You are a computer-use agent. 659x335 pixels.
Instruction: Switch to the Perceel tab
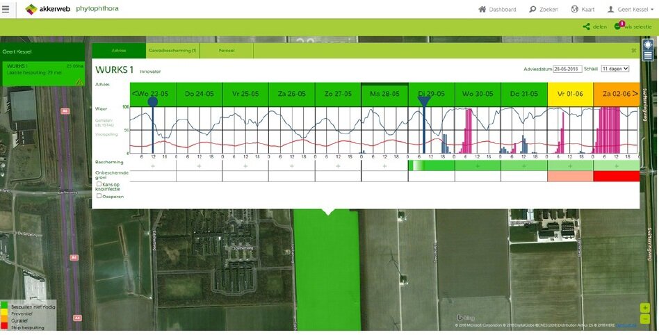tap(227, 51)
